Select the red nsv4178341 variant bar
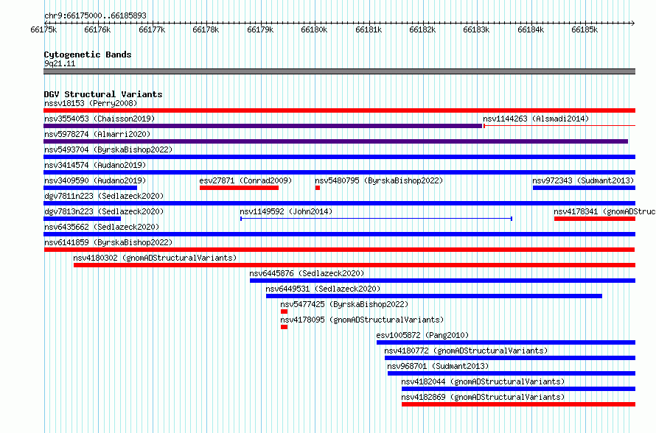Screen dimensions: 656x433 (x=595, y=219)
